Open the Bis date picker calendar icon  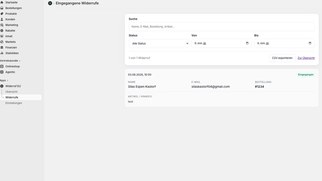[x=310, y=43]
